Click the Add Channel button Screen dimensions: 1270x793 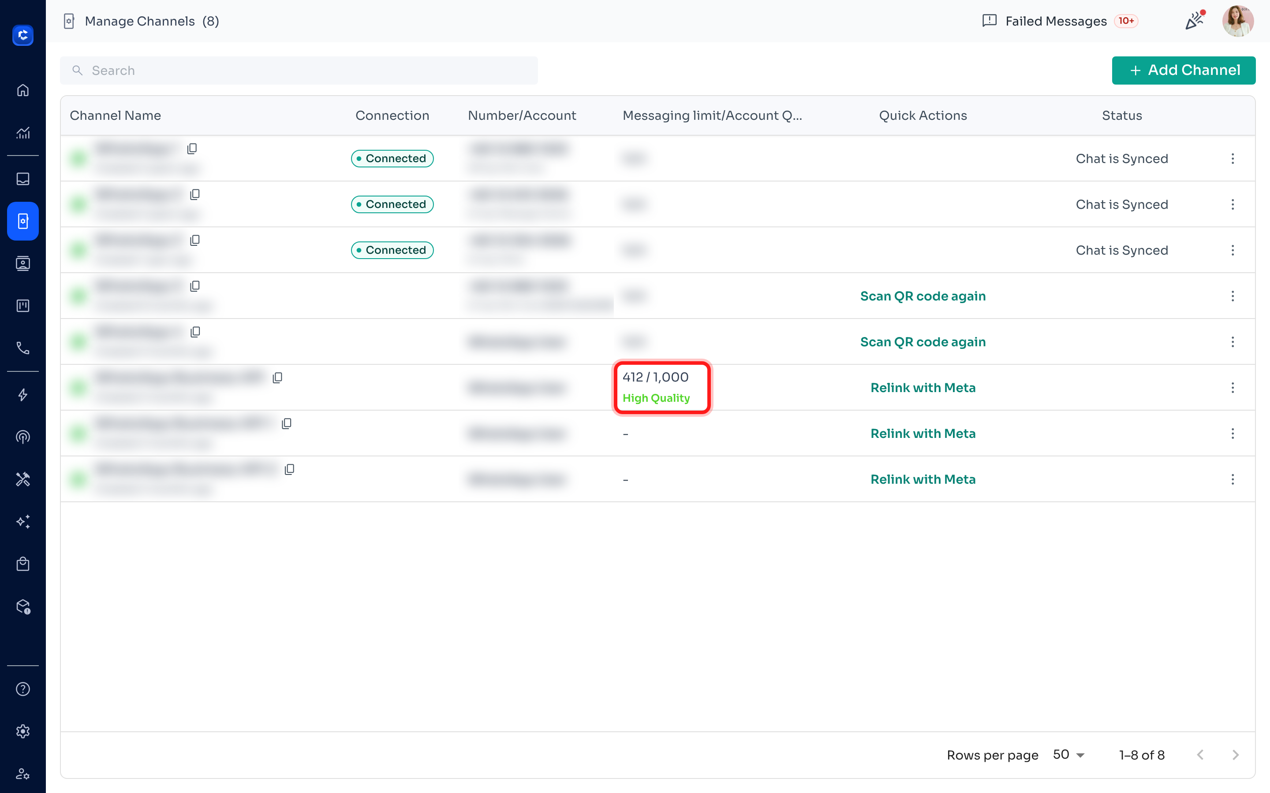[x=1184, y=70]
